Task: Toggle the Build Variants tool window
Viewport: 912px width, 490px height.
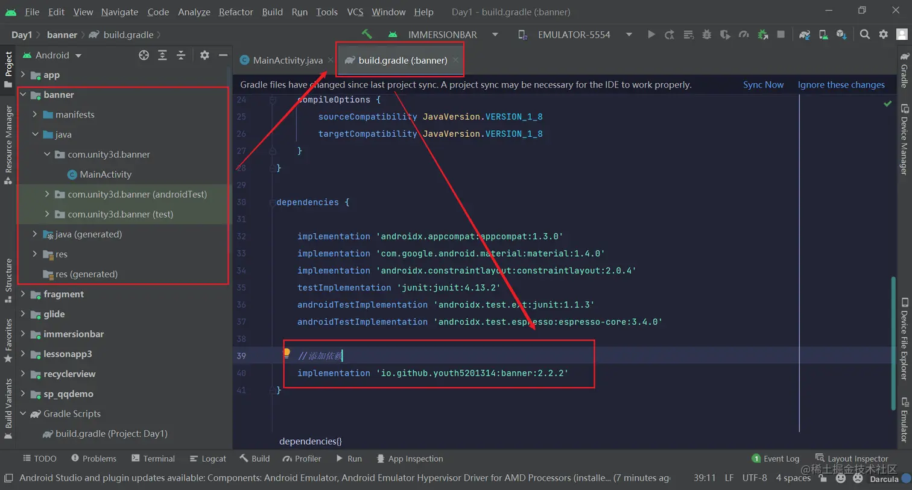Action: (8, 408)
